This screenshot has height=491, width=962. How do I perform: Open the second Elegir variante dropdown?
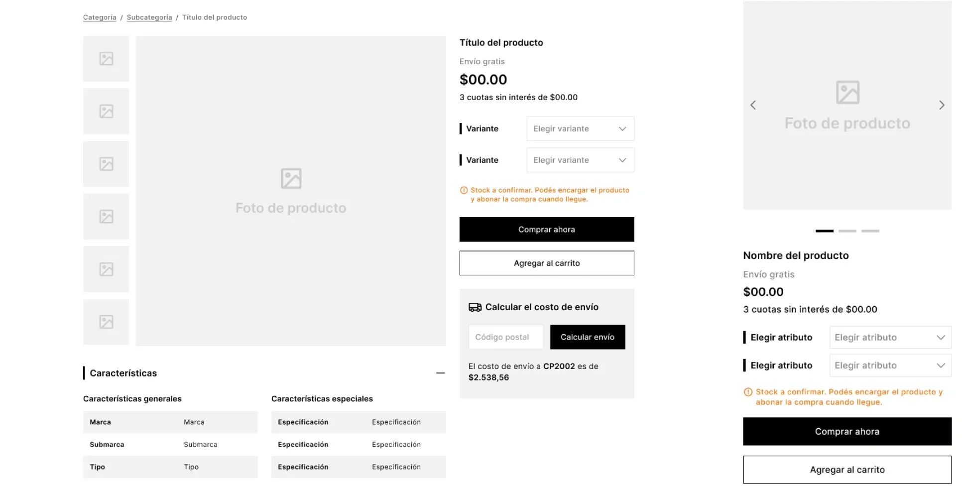pyautogui.click(x=580, y=160)
